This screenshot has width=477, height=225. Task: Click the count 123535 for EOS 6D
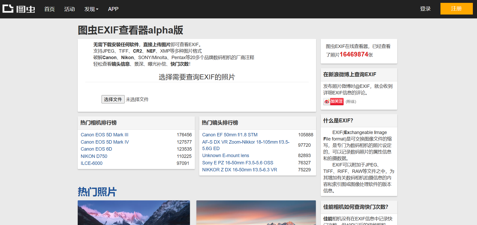(x=184, y=149)
